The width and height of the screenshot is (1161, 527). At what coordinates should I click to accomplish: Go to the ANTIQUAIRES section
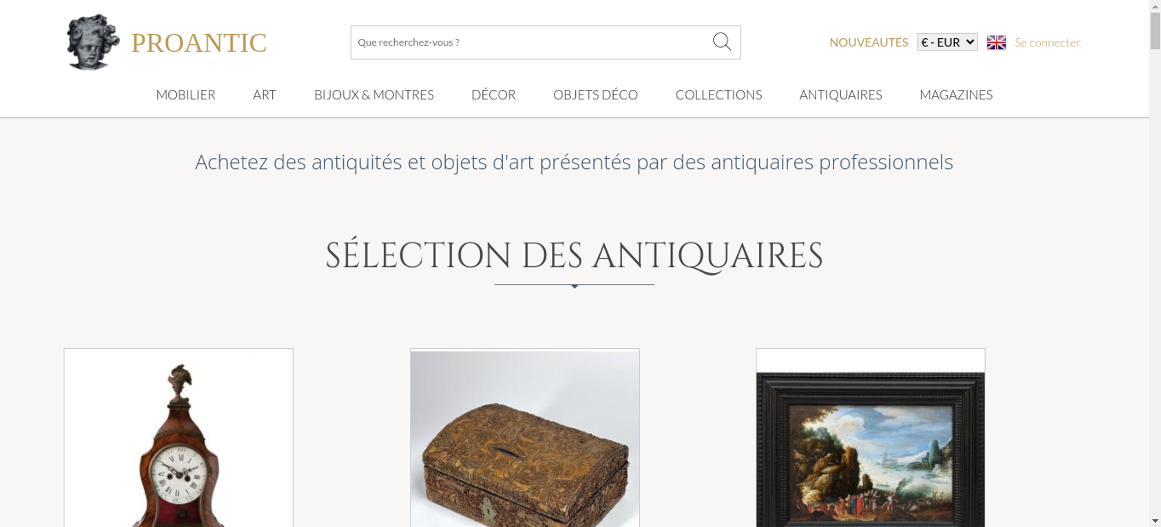841,95
